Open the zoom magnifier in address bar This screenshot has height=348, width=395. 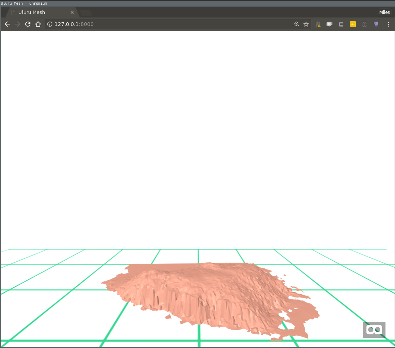coord(297,24)
